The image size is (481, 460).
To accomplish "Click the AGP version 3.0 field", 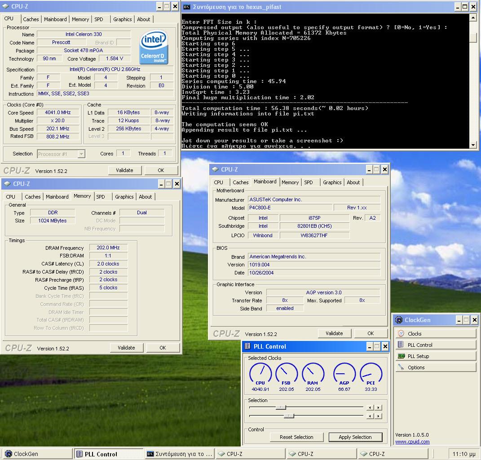I will pyautogui.click(x=323, y=292).
